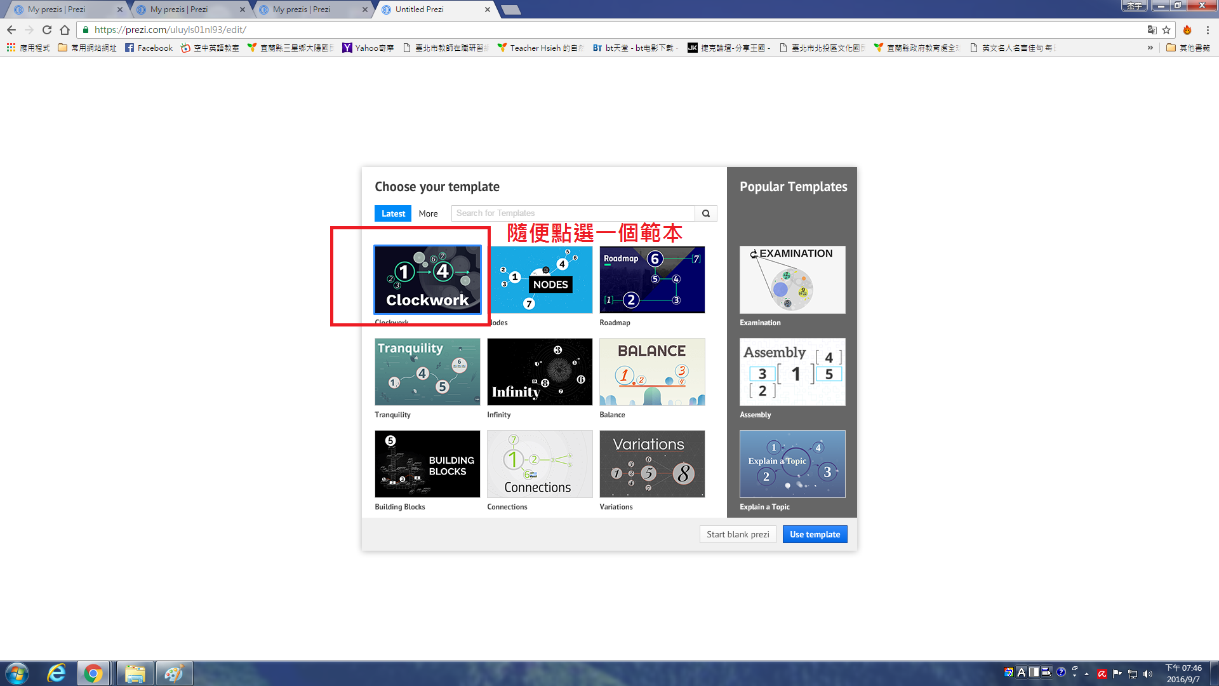This screenshot has width=1219, height=686.
Task: Click the taskbar clock and date
Action: tap(1183, 673)
